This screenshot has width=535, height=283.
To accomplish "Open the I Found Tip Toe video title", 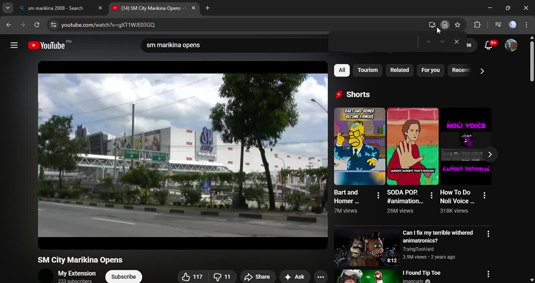I will click(x=421, y=273).
